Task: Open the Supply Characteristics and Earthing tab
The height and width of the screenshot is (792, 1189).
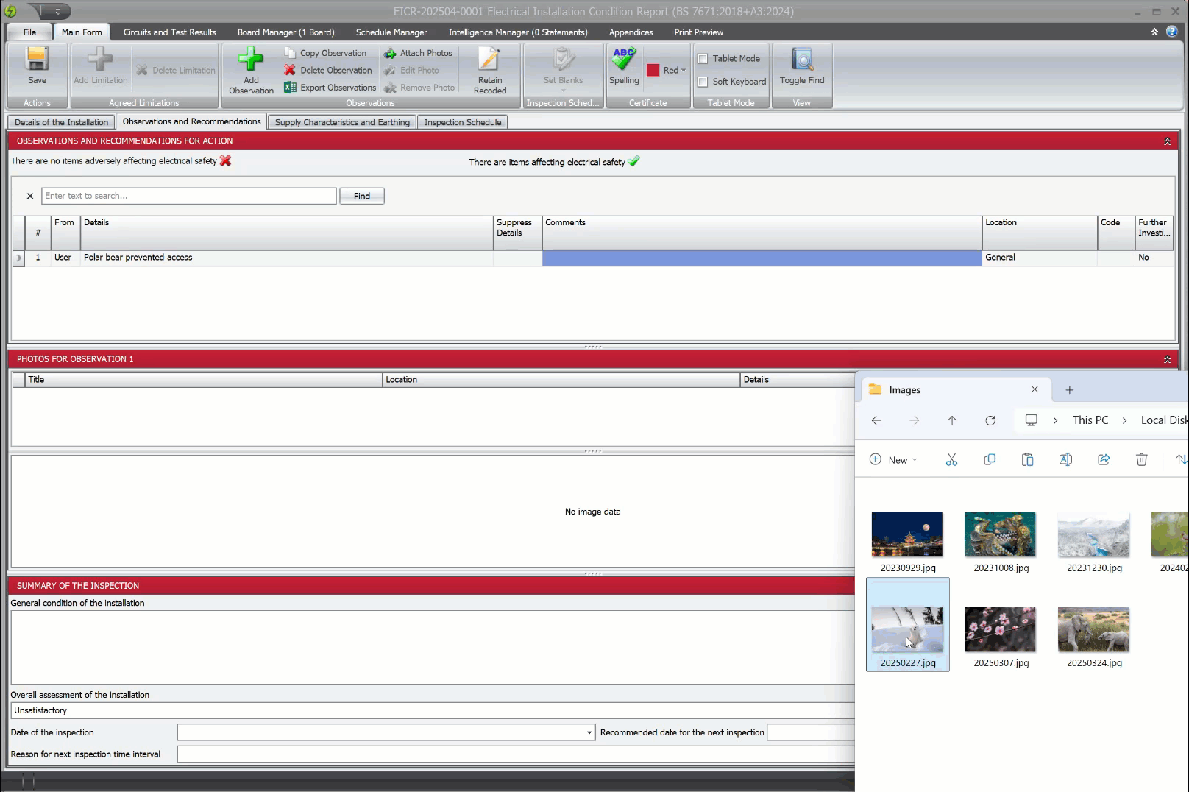Action: pyautogui.click(x=341, y=121)
